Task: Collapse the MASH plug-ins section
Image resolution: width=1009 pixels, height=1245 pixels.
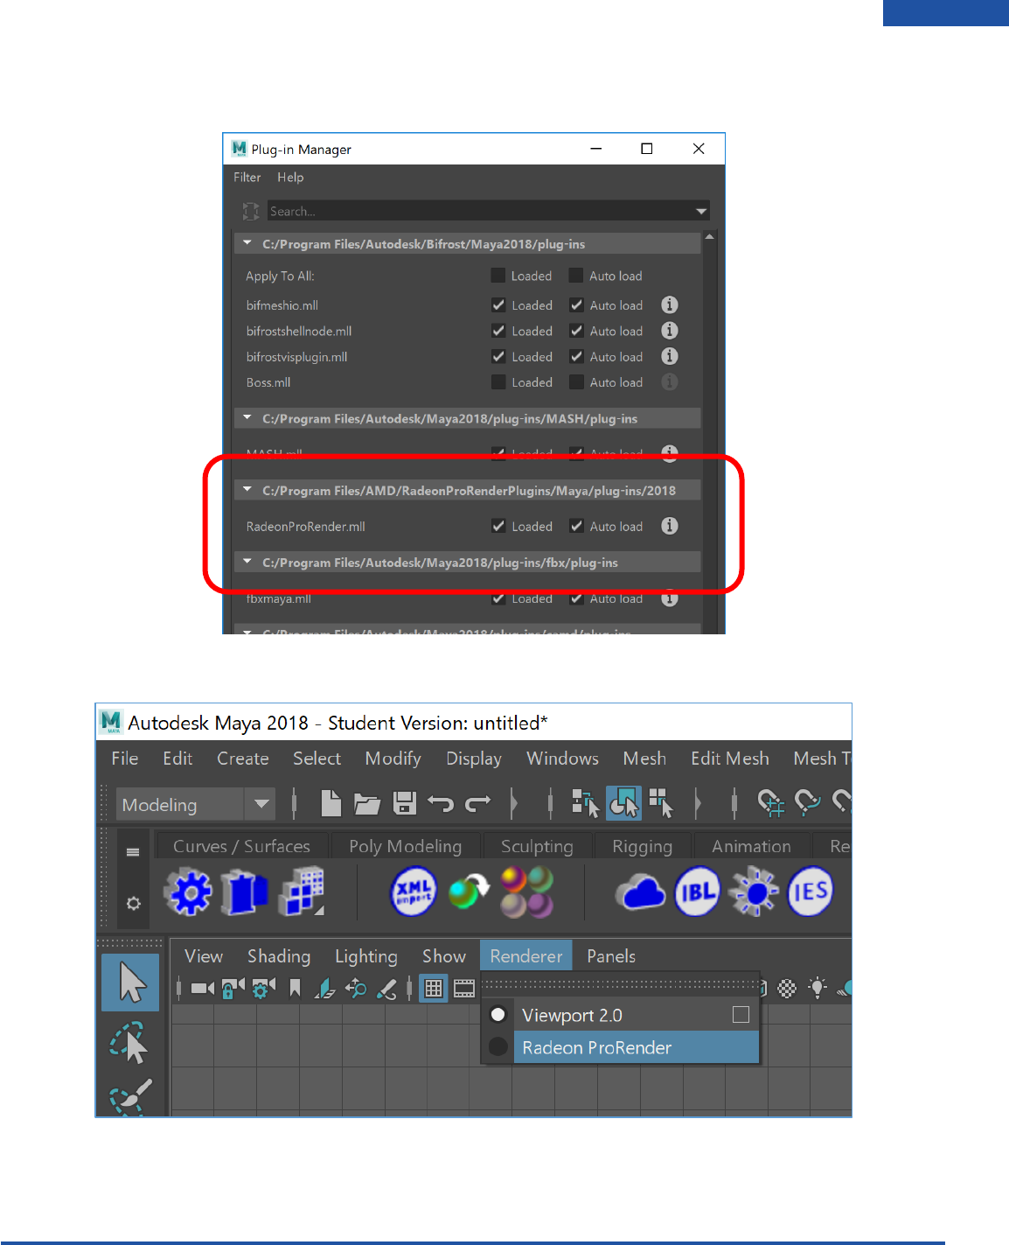Action: [x=247, y=418]
